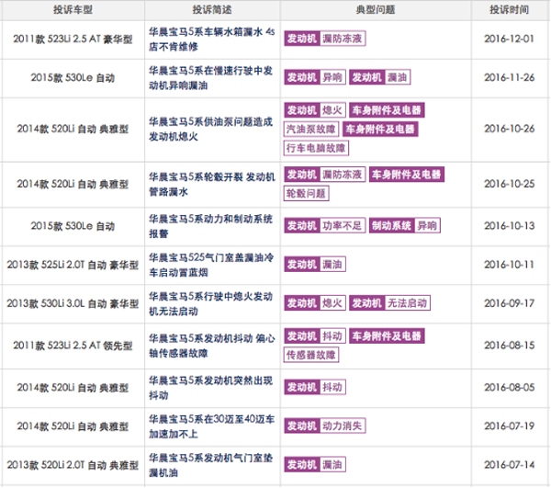Select model 2013款 520Li 2.0T 自动 典雅型
Viewport: 551px width, 488px height.
click(73, 465)
